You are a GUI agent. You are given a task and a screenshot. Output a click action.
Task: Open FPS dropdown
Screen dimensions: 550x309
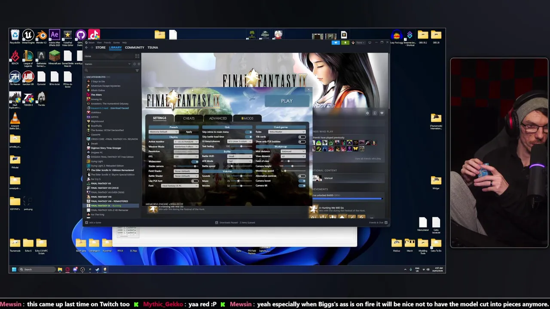click(186, 156)
